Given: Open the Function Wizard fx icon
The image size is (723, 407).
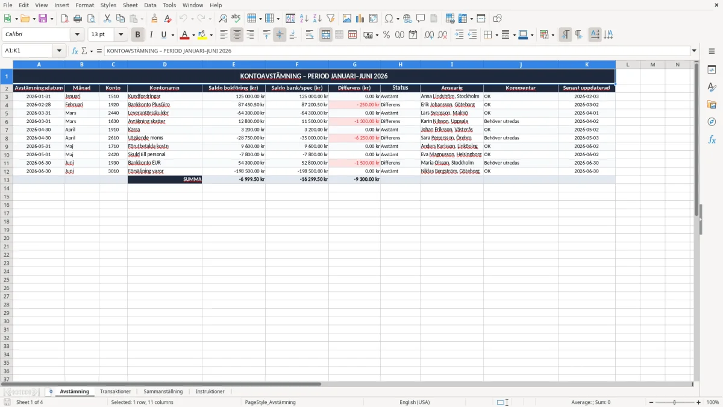Looking at the screenshot, I should [x=75, y=51].
